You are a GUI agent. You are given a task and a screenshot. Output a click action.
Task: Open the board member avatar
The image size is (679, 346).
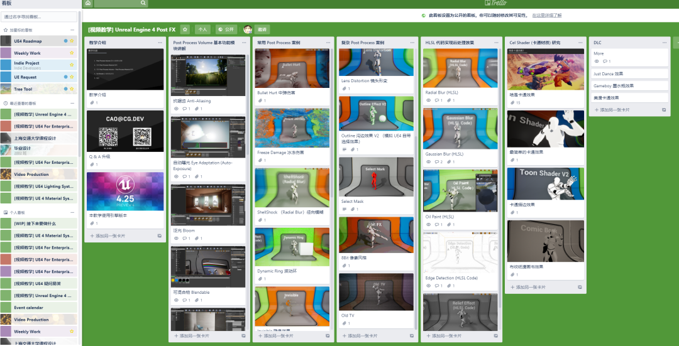248,30
